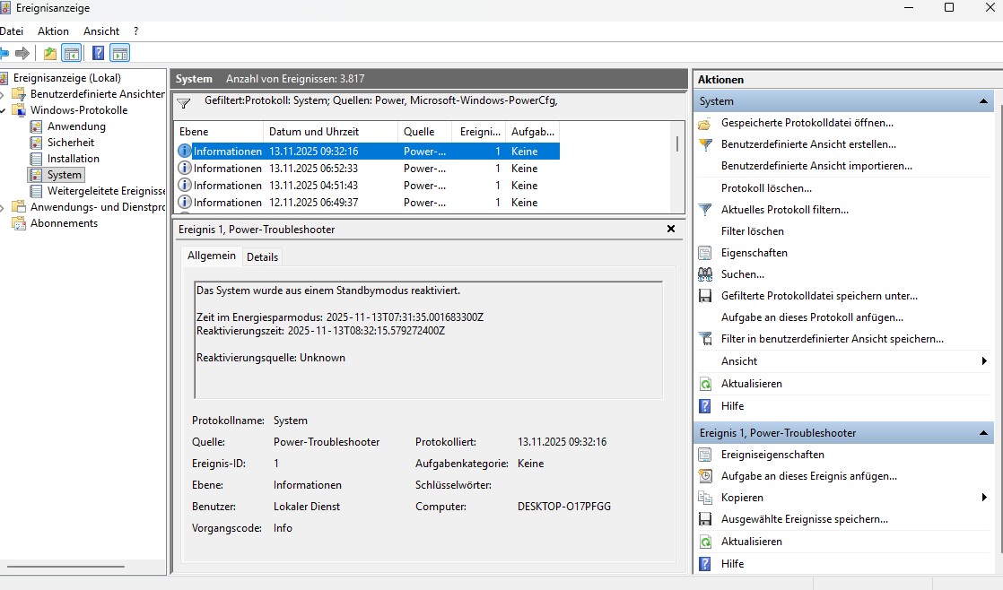The image size is (1003, 590).
Task: Click the clock icon for Aufgabe an dieses Ereignis anfügen
Action: click(x=705, y=476)
